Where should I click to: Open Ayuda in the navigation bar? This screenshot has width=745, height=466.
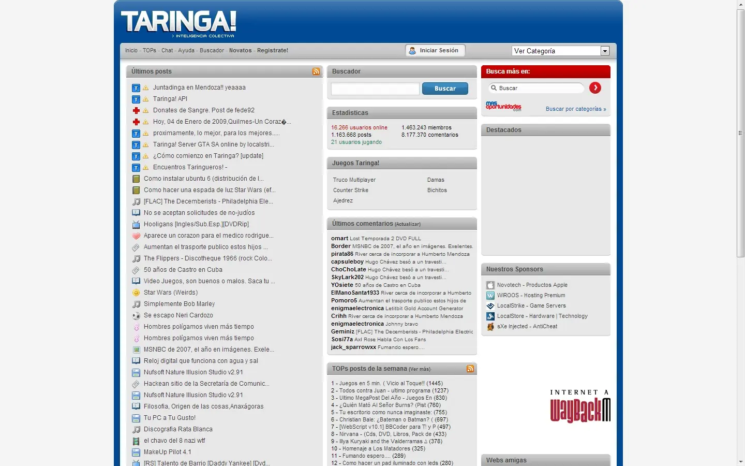point(186,50)
